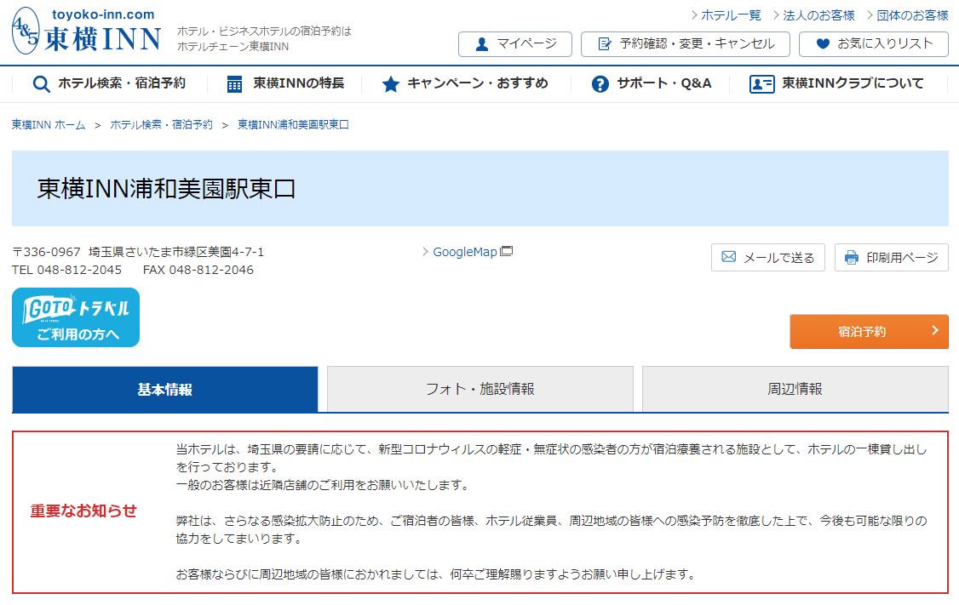Go to 東横INN ホーム breadcrumb
The width and height of the screenshot is (959, 605).
coord(49,125)
